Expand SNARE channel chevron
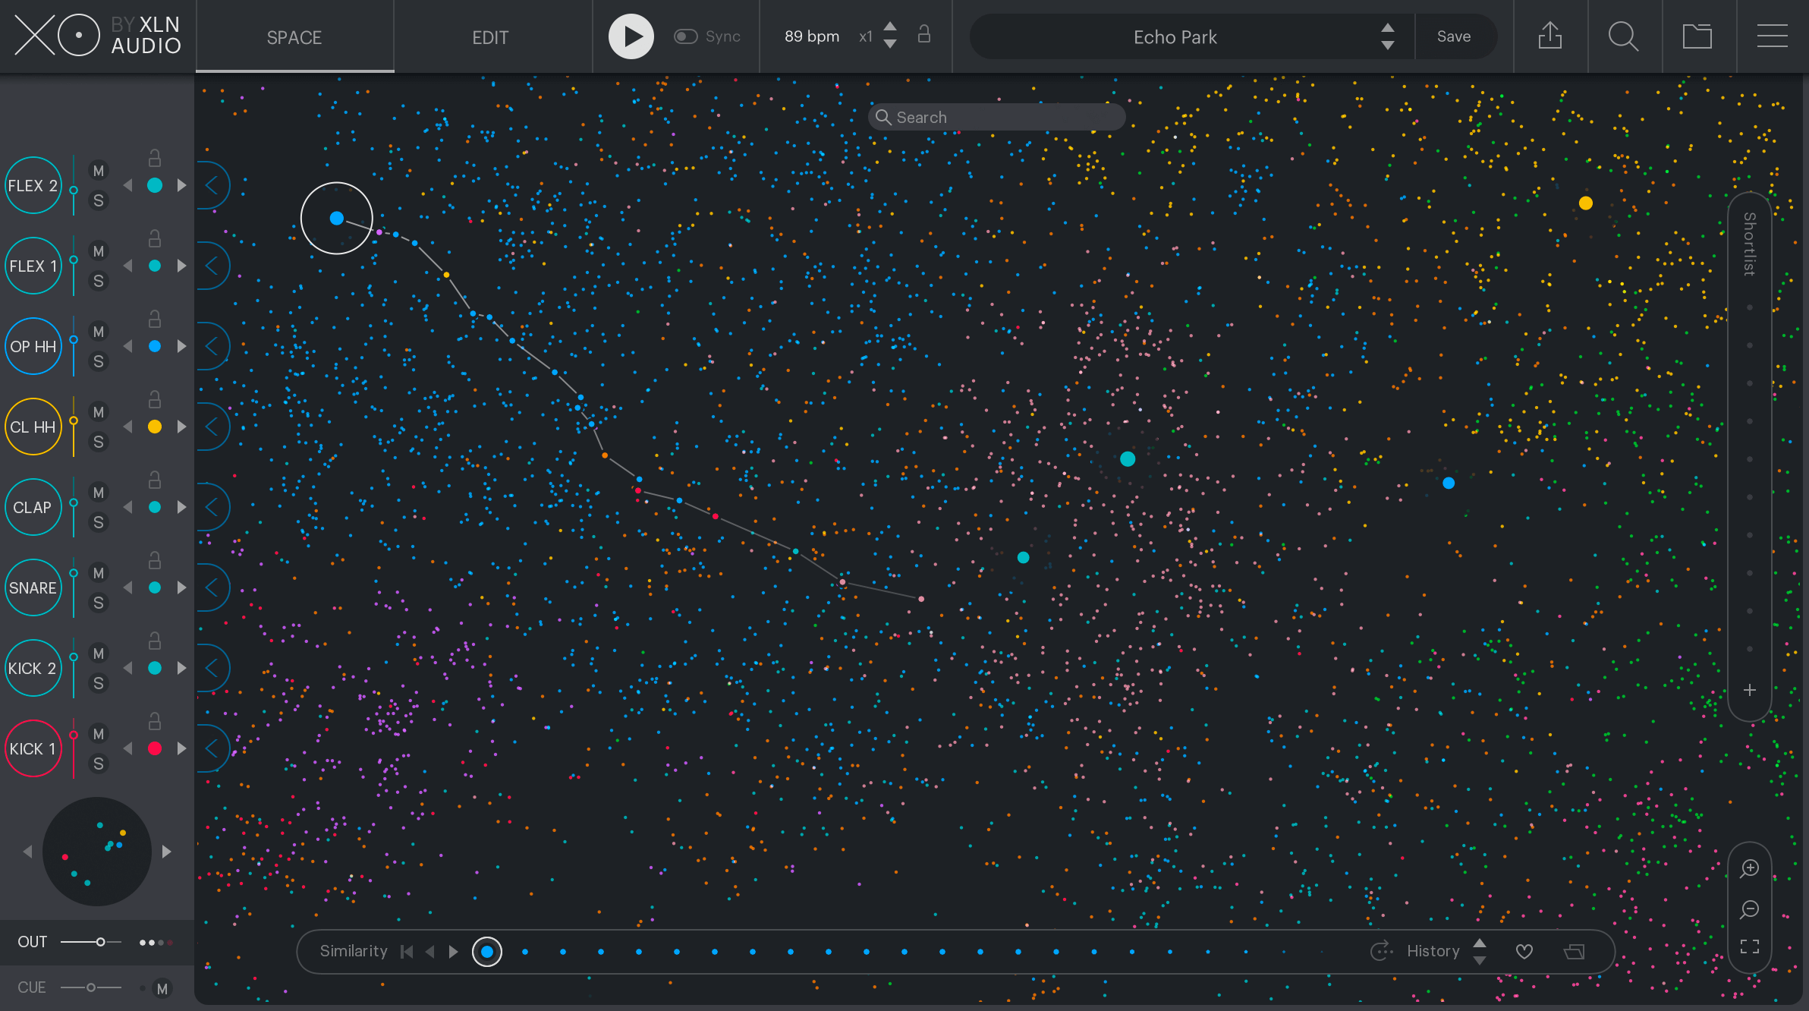Image resolution: width=1809 pixels, height=1011 pixels. (212, 587)
